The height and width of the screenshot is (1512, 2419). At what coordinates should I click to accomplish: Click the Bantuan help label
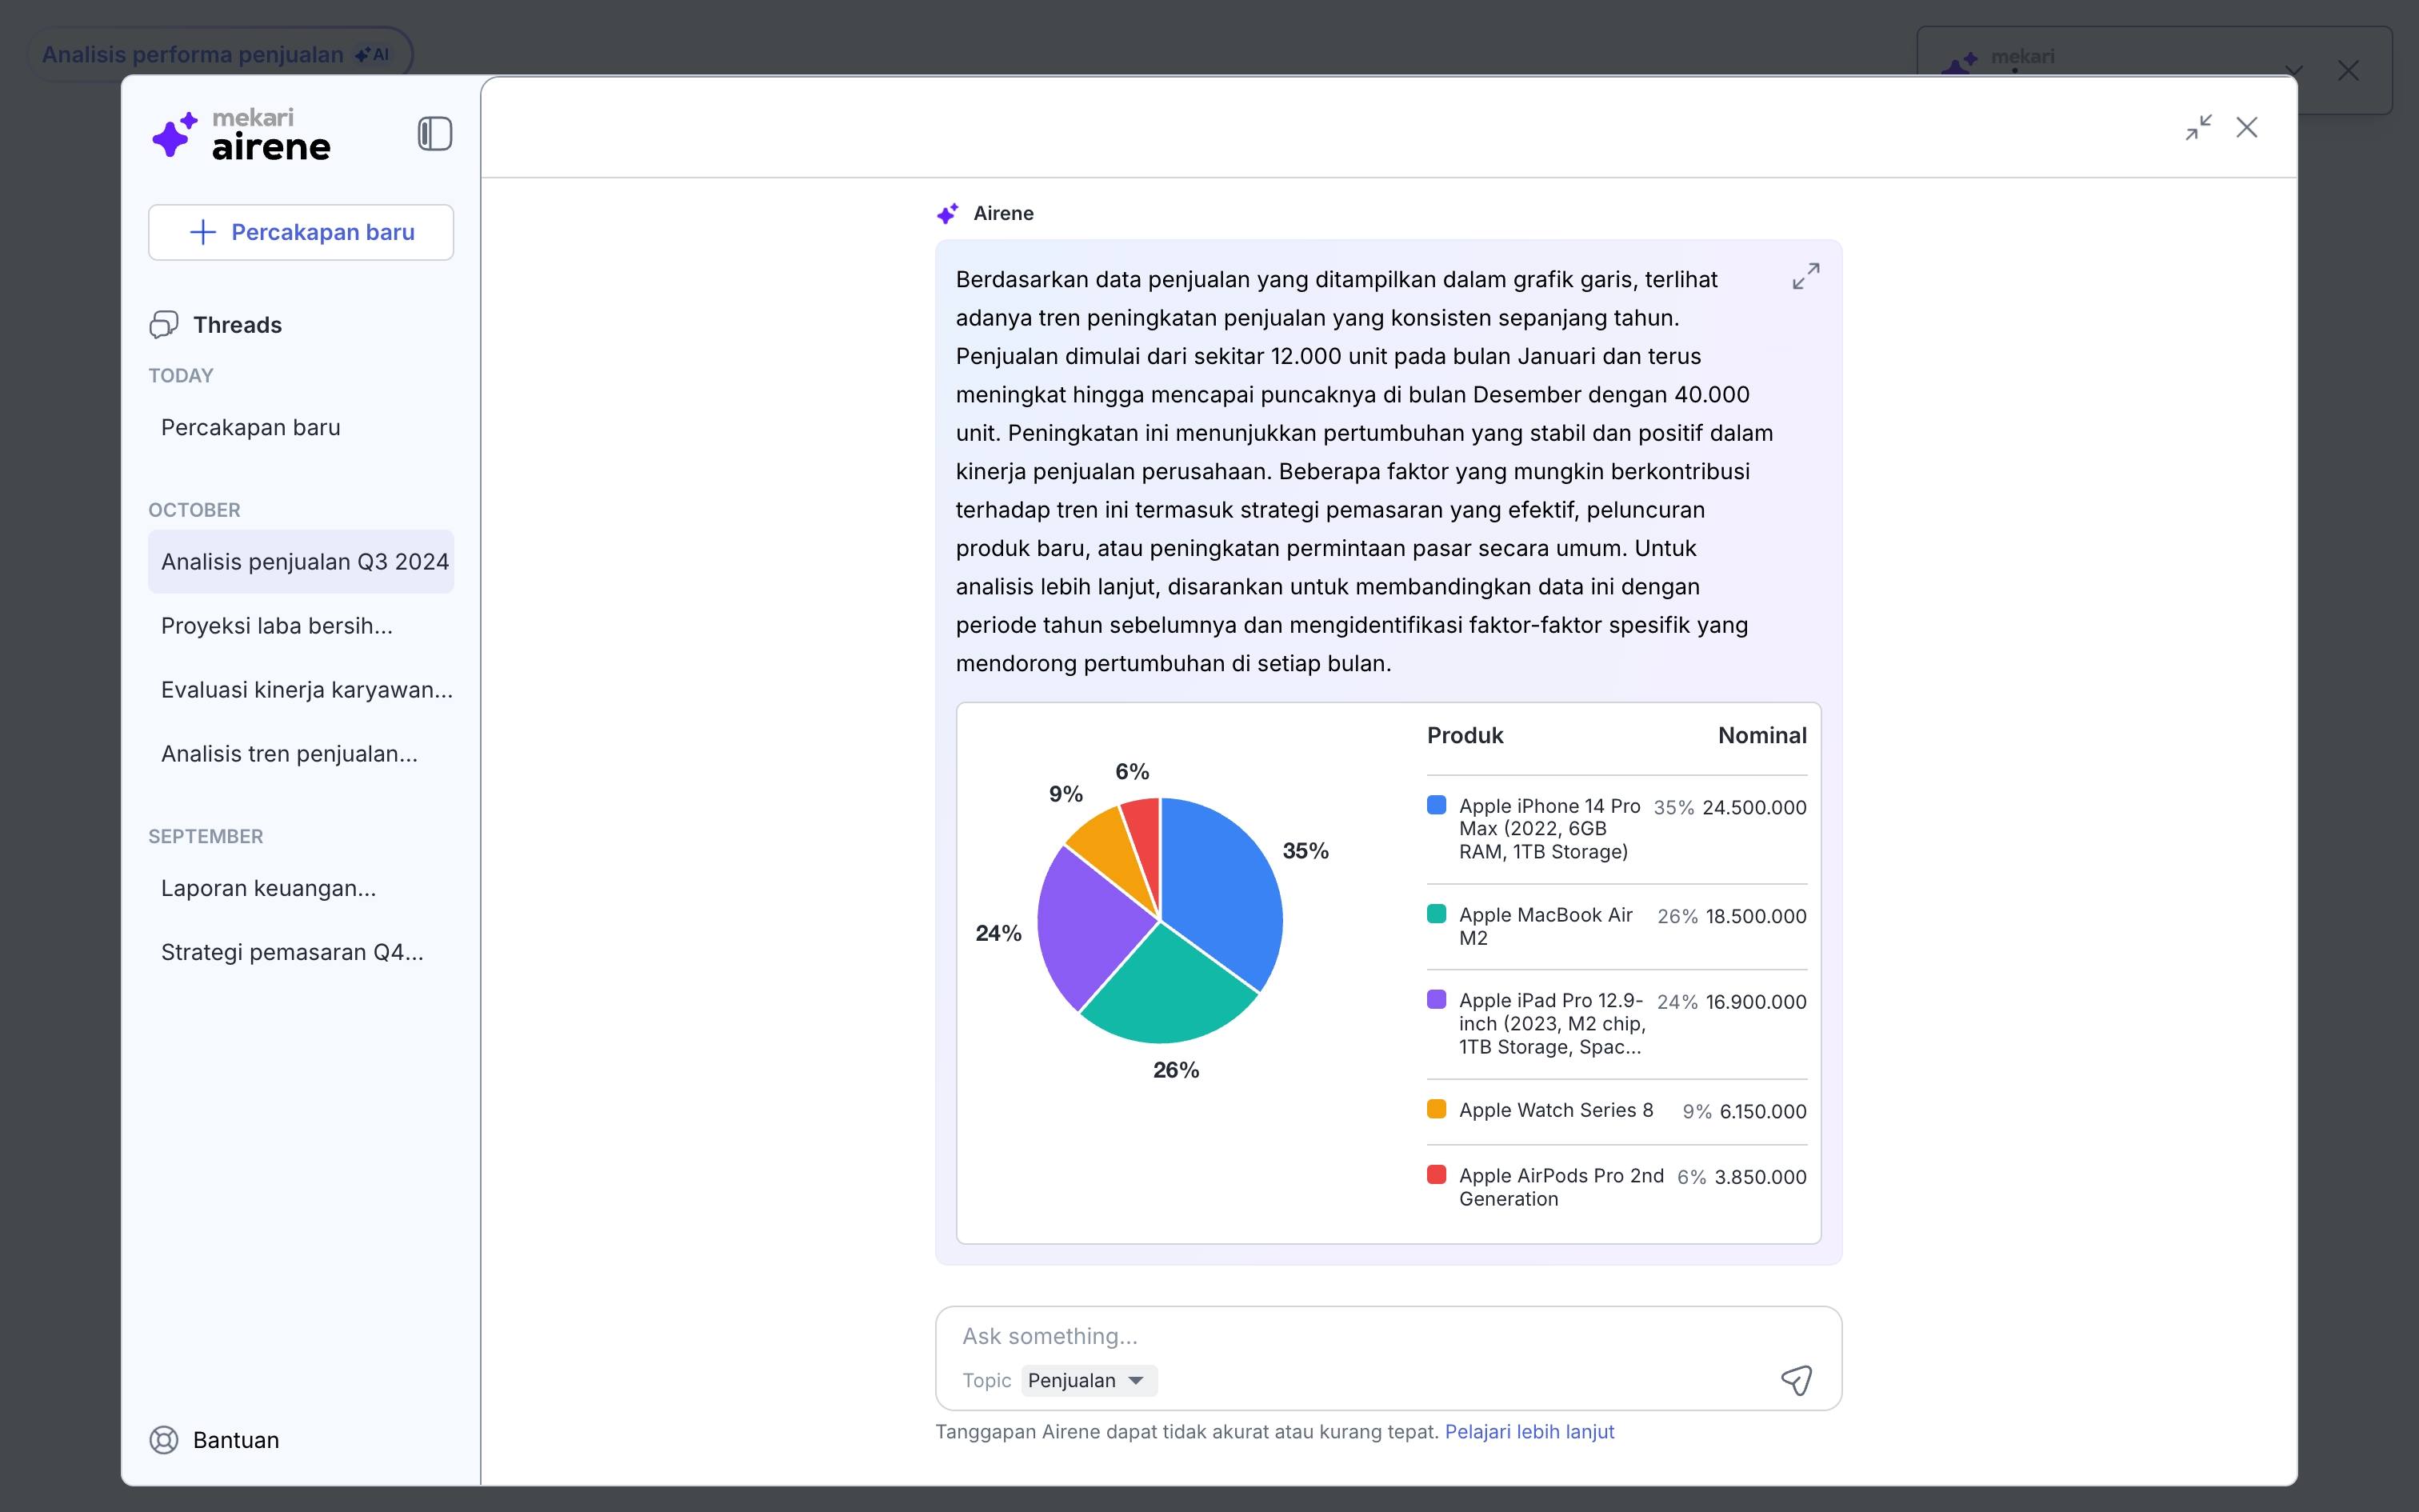(236, 1439)
